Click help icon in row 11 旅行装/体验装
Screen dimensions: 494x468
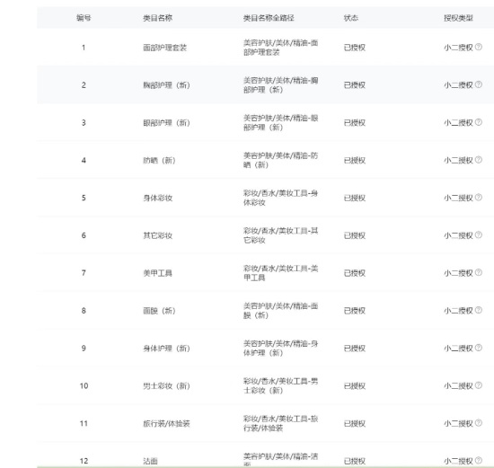pyautogui.click(x=478, y=422)
